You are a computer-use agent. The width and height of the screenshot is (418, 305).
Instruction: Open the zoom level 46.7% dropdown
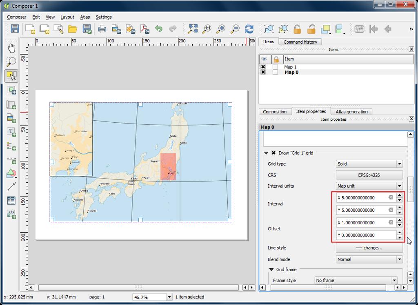[169, 297]
